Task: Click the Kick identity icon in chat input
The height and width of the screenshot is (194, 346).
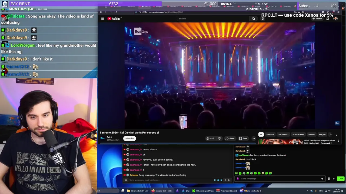Action: [x=238, y=179]
